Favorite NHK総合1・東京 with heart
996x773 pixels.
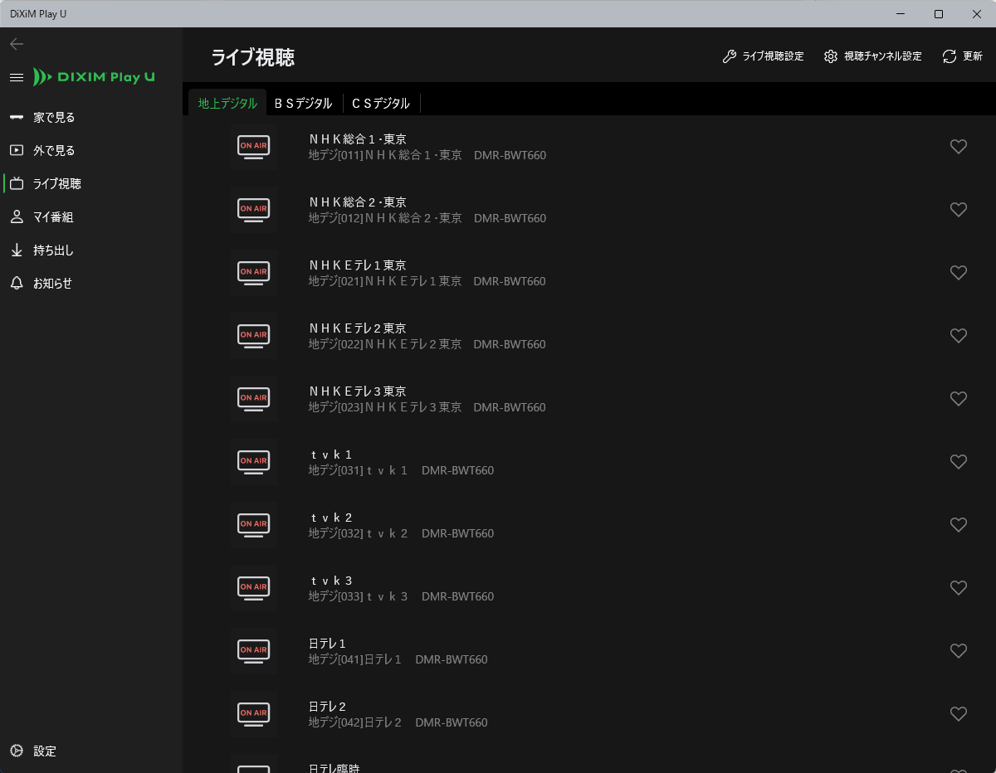click(958, 147)
